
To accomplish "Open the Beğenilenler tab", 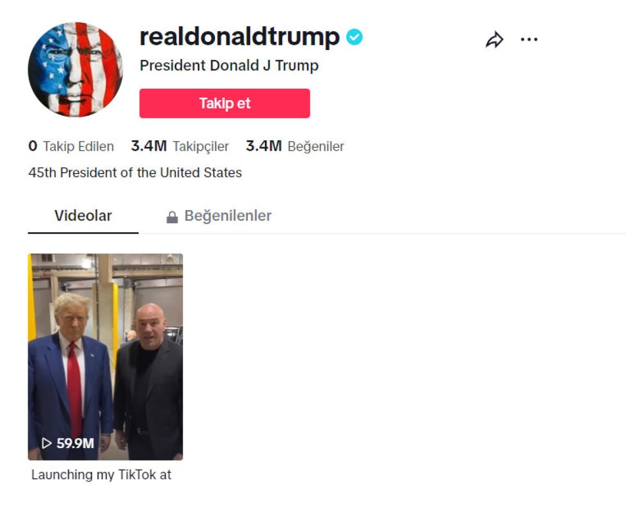I will tap(219, 216).
